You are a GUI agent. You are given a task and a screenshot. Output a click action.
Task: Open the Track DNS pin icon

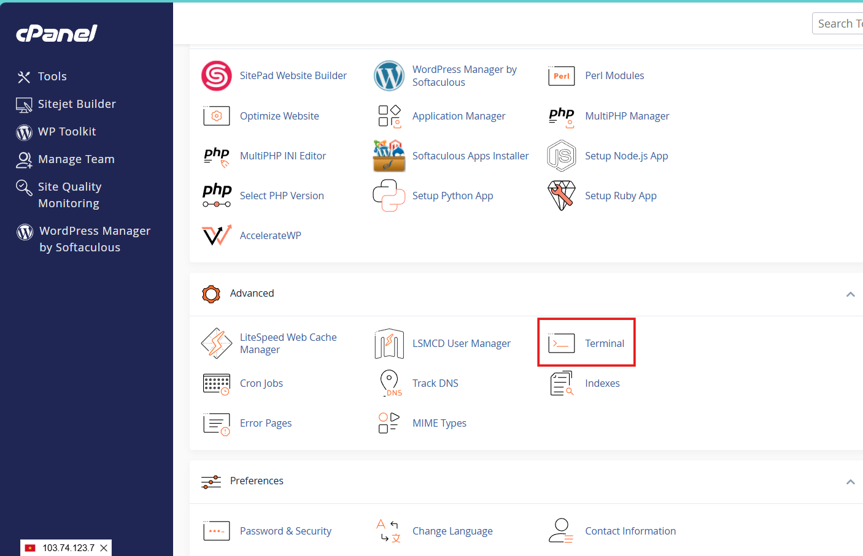click(x=390, y=383)
